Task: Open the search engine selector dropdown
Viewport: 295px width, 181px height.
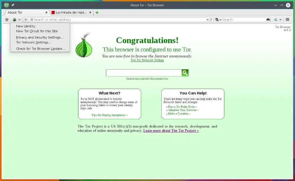Action: 218,20
